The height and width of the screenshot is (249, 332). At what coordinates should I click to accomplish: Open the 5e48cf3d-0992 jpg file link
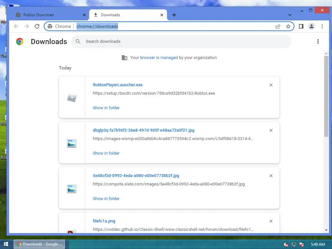pyautogui.click(x=136, y=175)
